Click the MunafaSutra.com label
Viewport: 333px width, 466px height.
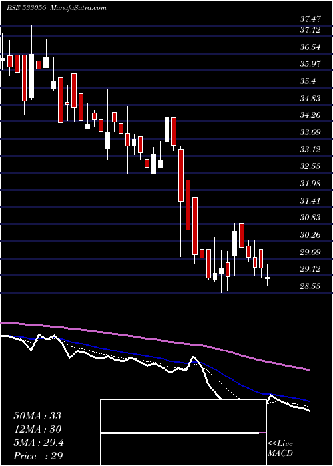[78, 8]
